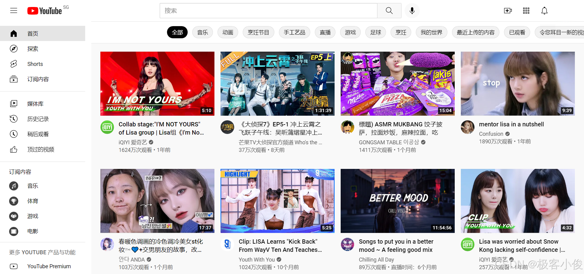Viewport: 584px width, 274px height.
Task: Select the 动画 filter chip
Action: coord(228,32)
